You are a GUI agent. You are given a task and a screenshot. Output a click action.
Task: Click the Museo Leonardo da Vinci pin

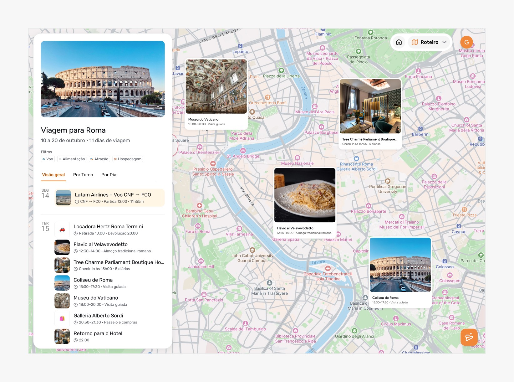click(x=323, y=48)
